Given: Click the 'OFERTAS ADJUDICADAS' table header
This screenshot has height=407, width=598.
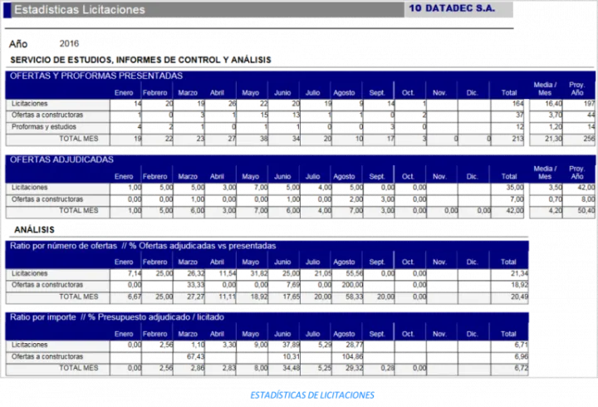Looking at the screenshot, I should click(x=61, y=159).
